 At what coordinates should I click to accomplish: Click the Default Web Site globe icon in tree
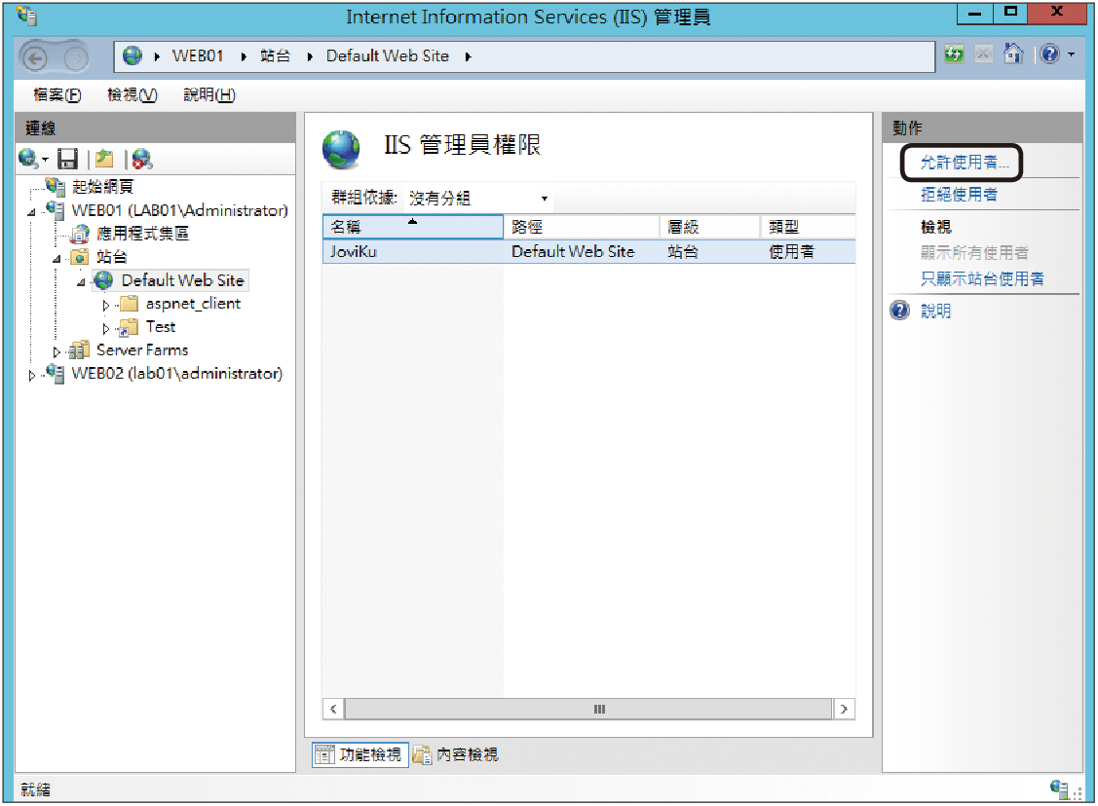click(103, 280)
